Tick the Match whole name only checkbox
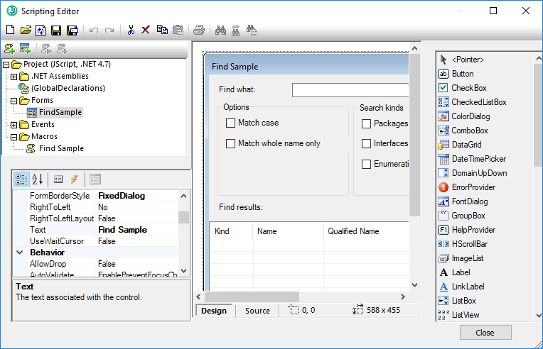Viewport: 543px width, 349px height. [230, 143]
